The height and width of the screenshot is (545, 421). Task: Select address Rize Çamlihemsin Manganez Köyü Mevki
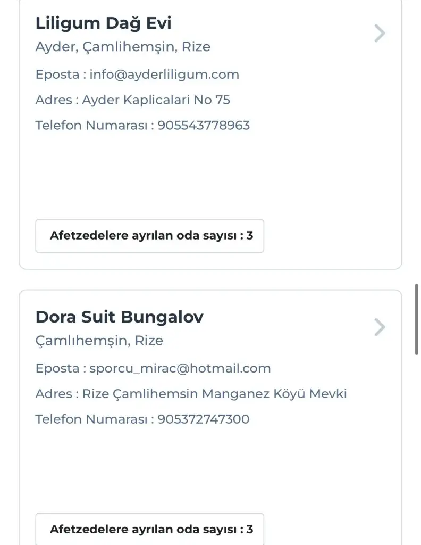pyautogui.click(x=214, y=394)
